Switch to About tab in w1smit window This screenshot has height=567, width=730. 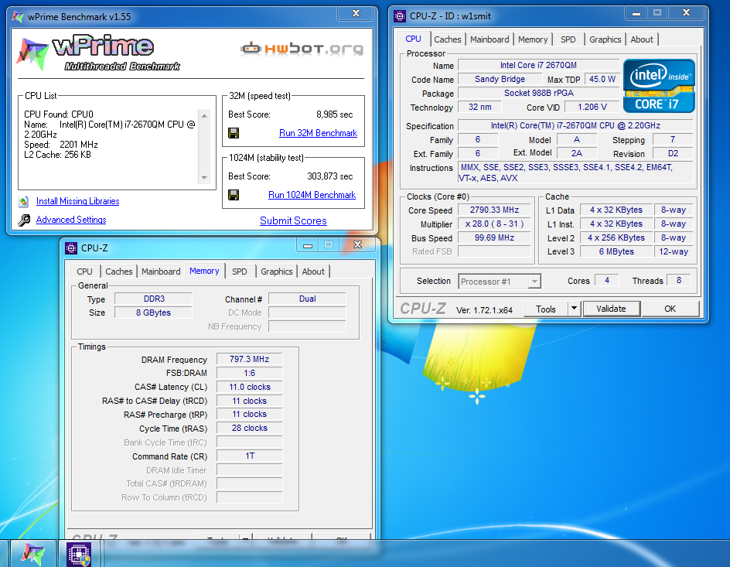[642, 39]
